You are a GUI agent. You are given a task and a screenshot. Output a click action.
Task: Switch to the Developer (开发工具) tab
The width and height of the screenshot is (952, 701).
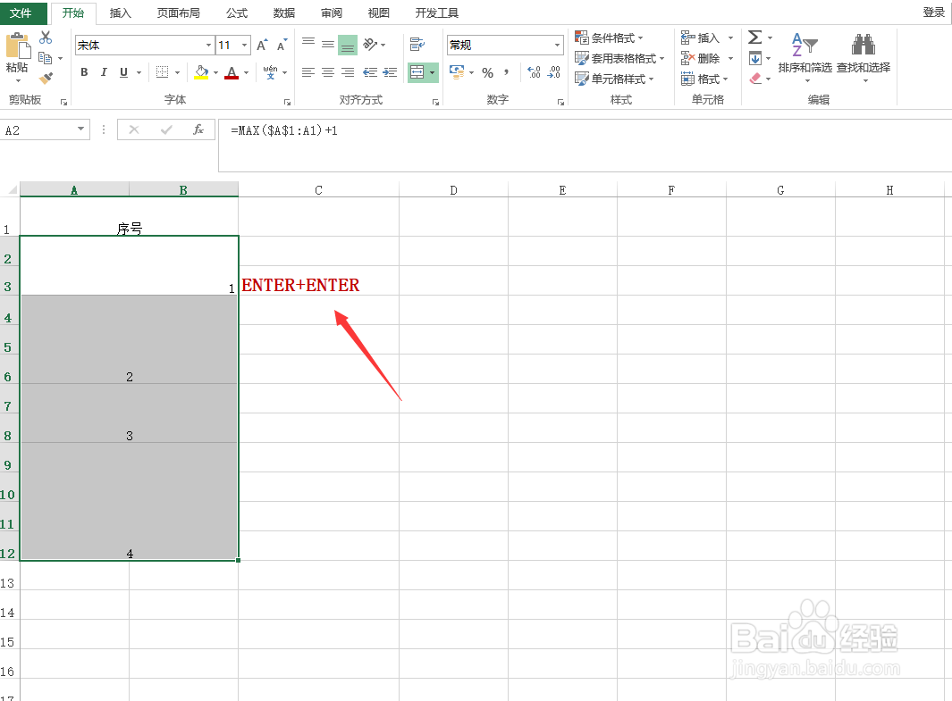[436, 13]
